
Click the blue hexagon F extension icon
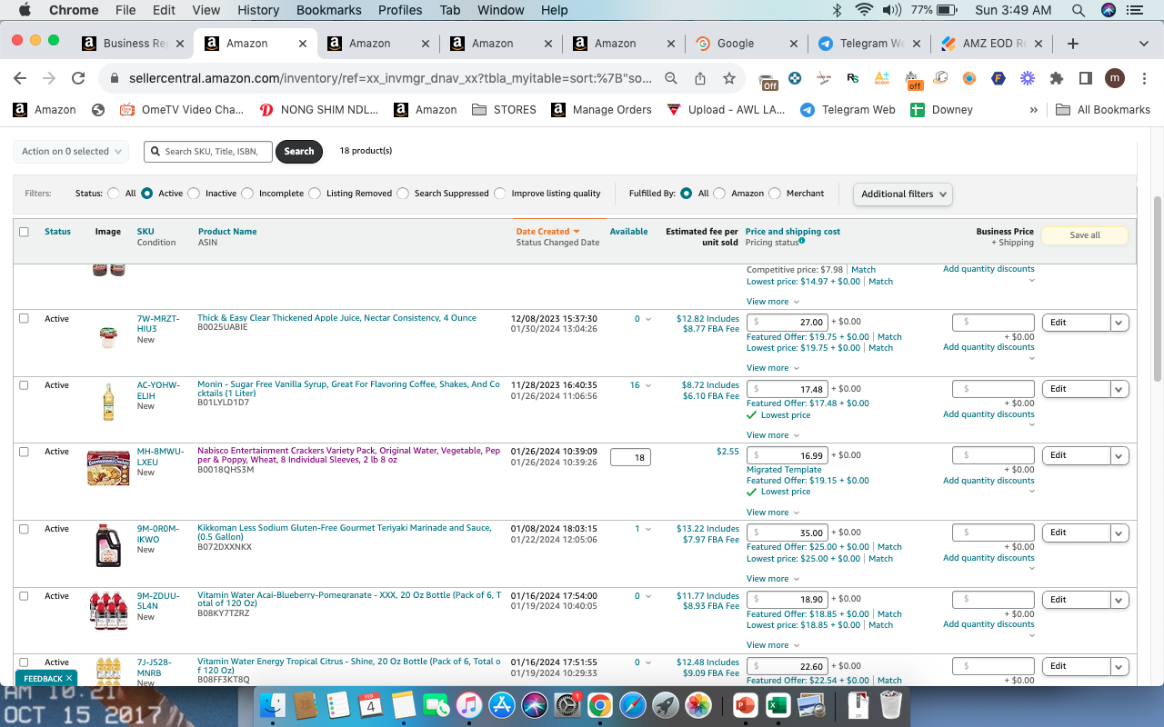coord(998,78)
